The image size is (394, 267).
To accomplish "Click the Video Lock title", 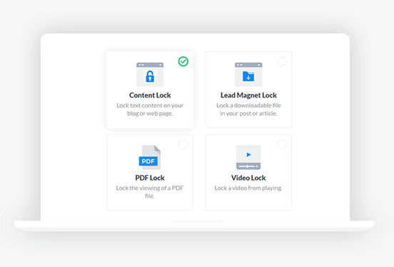I will [248, 178].
